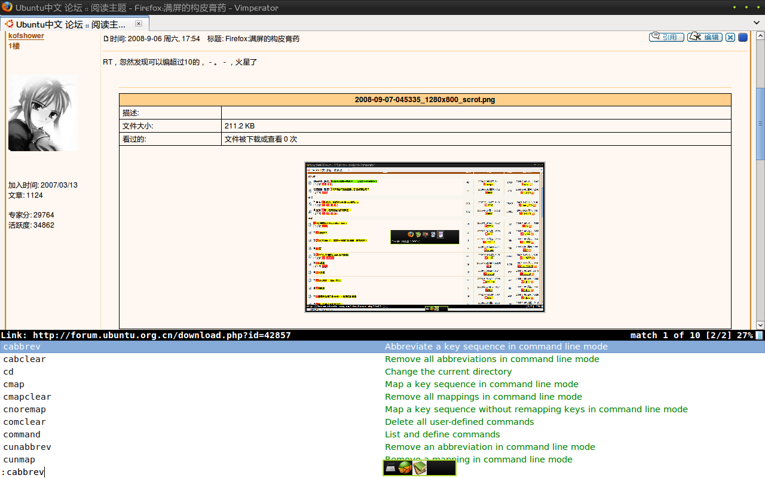This screenshot has height=478, width=765.
Task: Click the green globe icon in the bottom switcher
Action: tap(405, 468)
